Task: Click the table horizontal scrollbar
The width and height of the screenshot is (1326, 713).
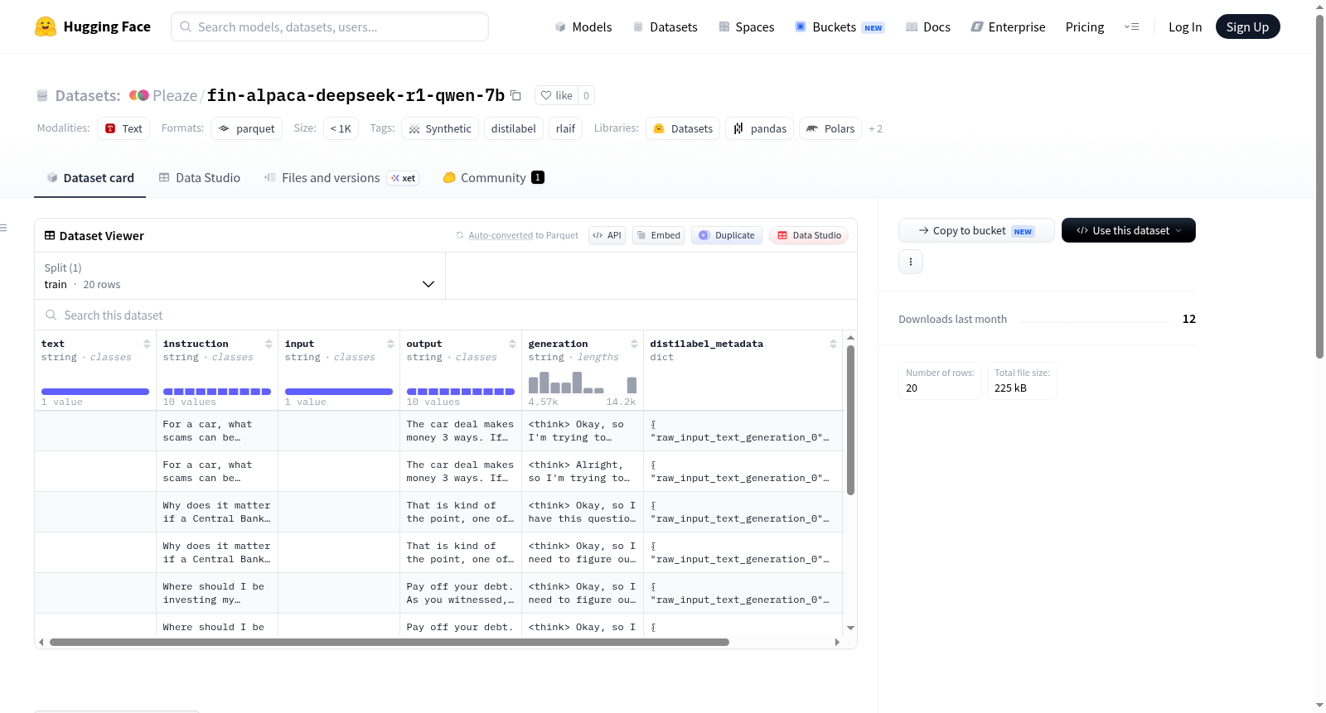Action: tap(390, 642)
